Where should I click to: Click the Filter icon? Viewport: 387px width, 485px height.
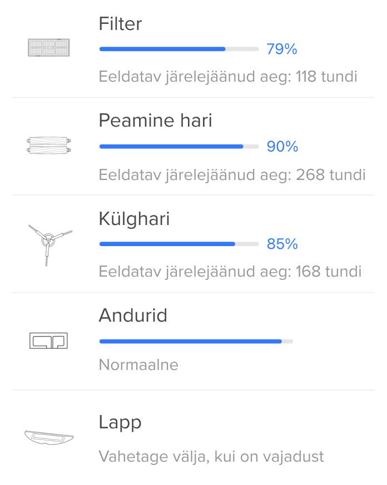pos(49,47)
